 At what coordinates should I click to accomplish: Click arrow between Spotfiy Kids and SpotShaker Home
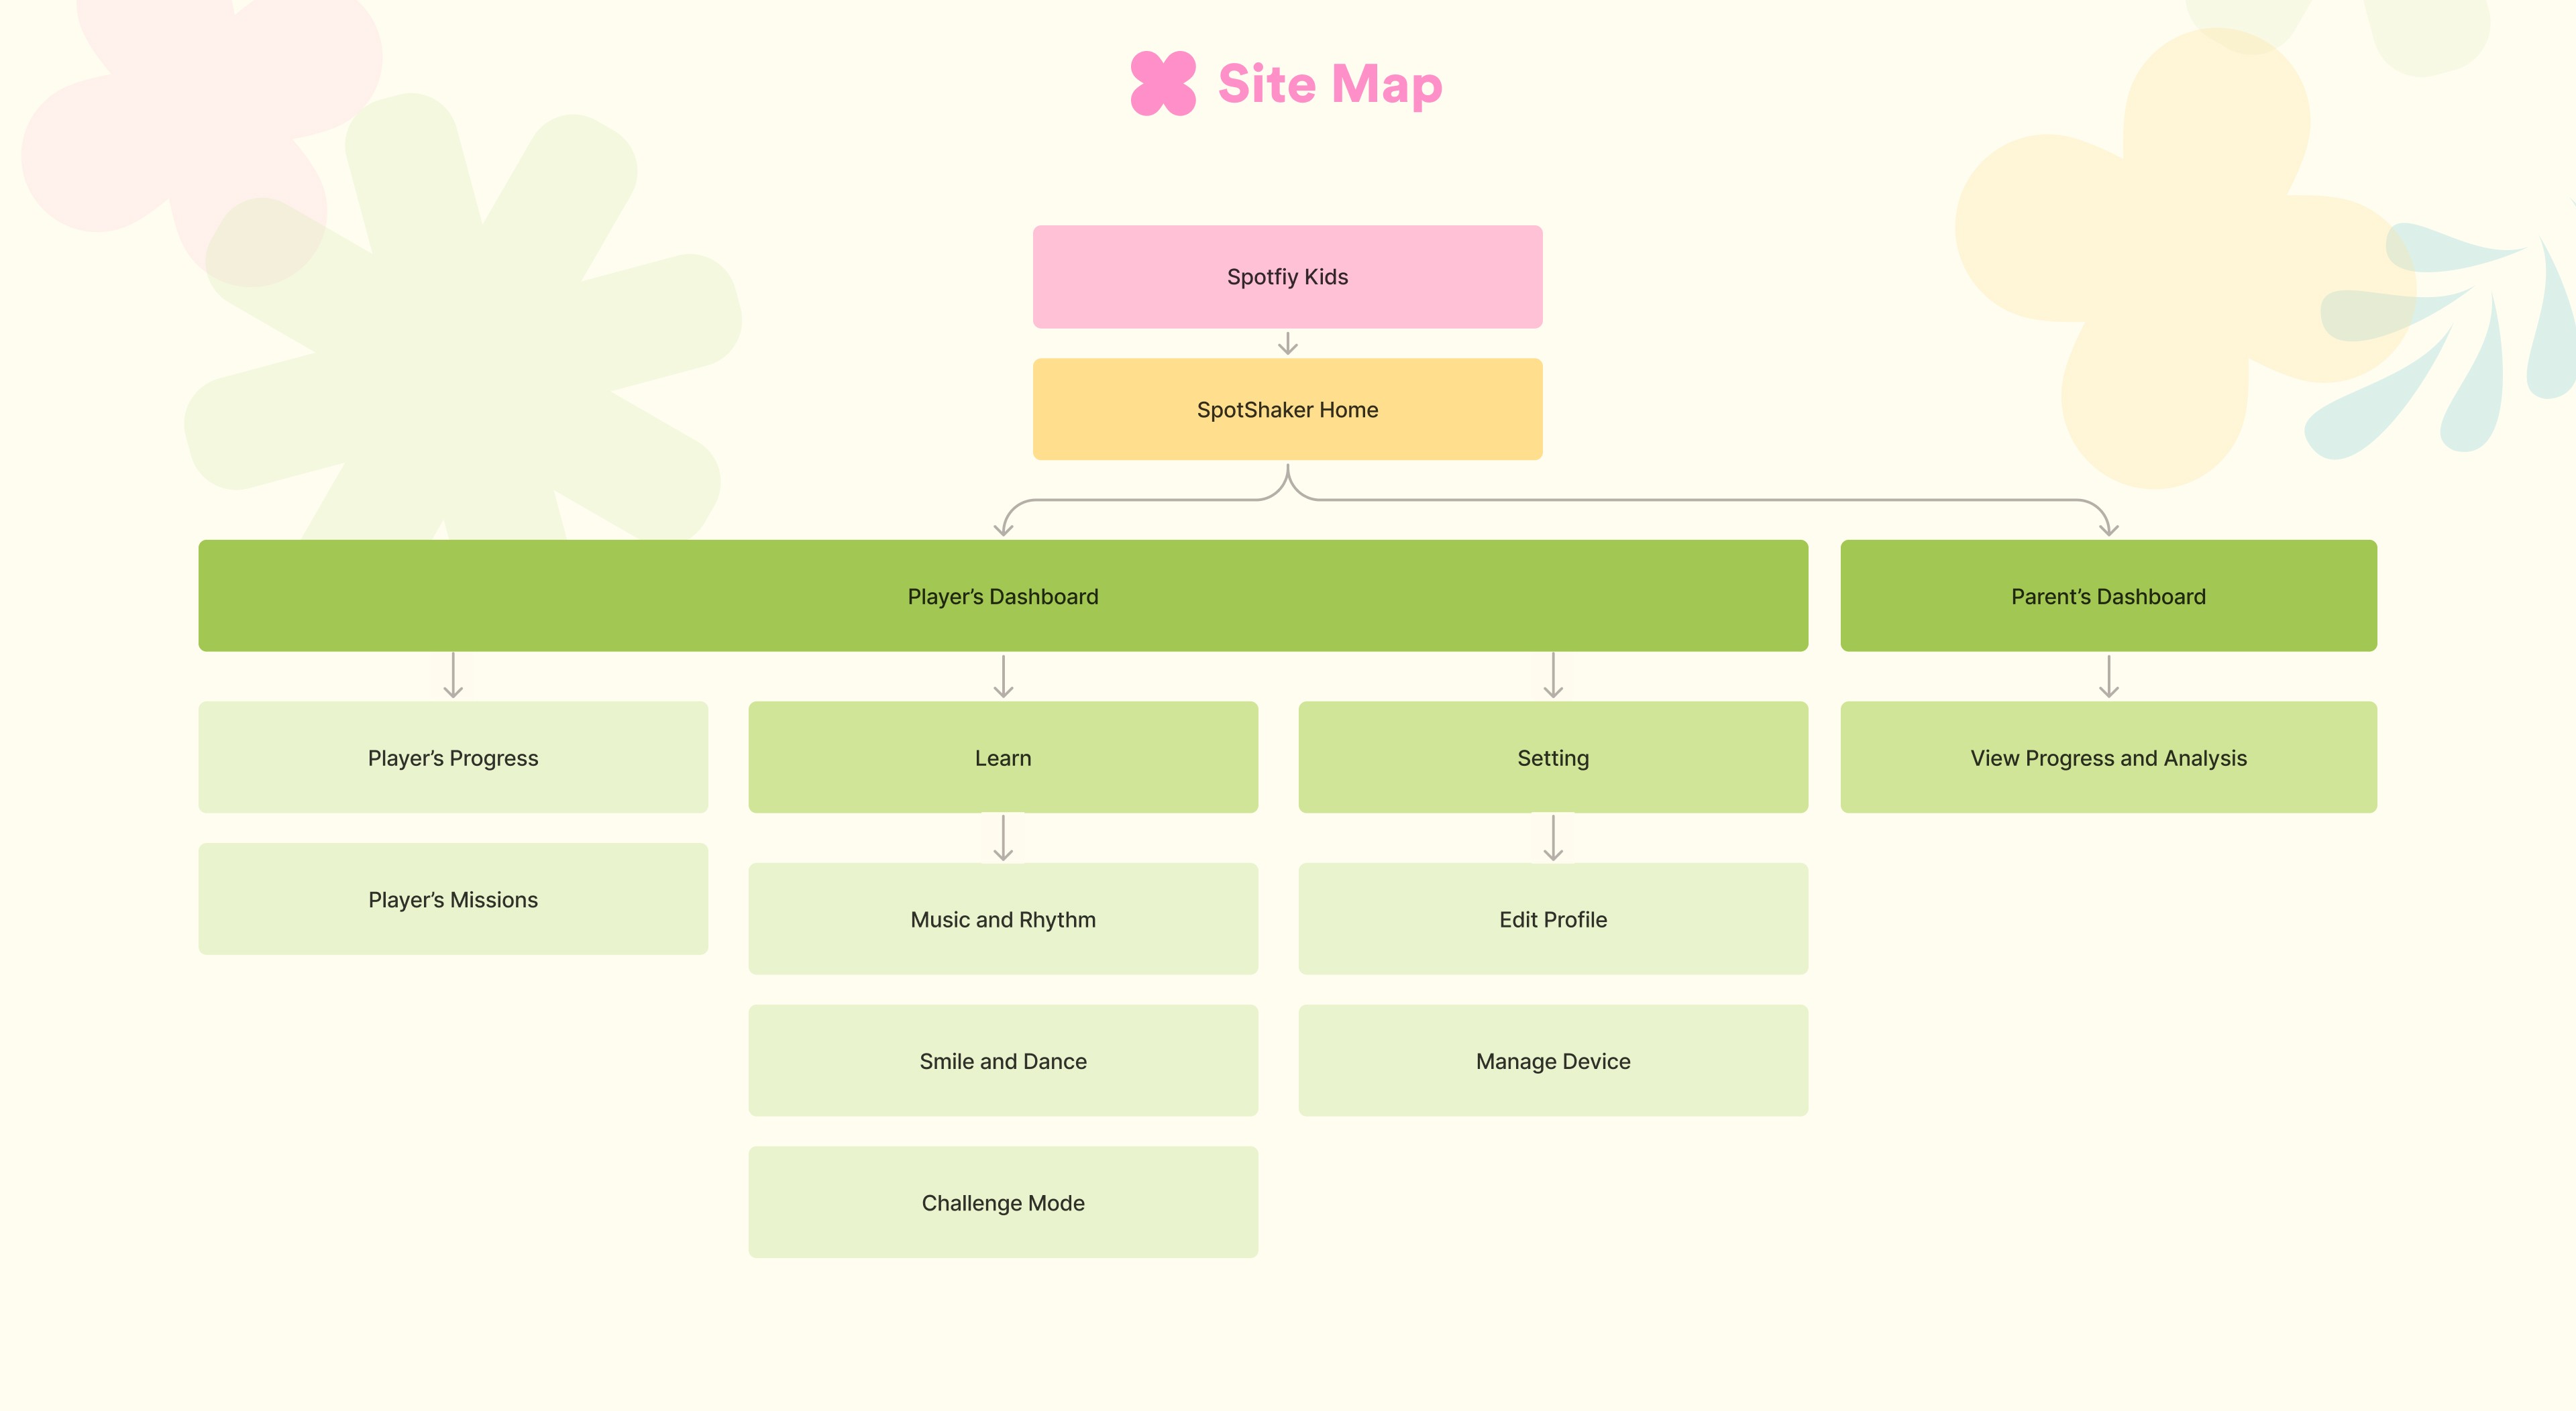[x=1287, y=344]
